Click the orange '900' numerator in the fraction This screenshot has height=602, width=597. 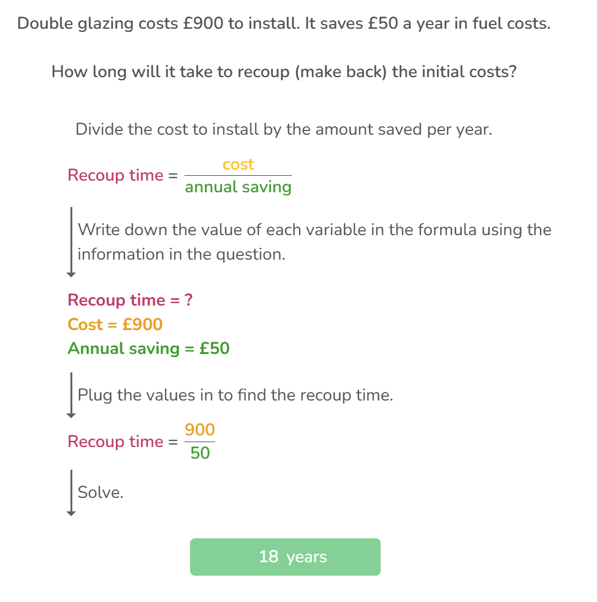tap(200, 430)
